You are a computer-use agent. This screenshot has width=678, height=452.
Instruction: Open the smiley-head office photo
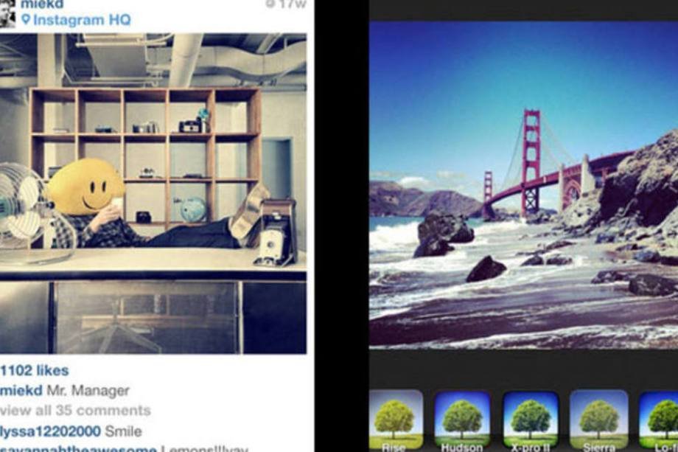[x=153, y=193]
